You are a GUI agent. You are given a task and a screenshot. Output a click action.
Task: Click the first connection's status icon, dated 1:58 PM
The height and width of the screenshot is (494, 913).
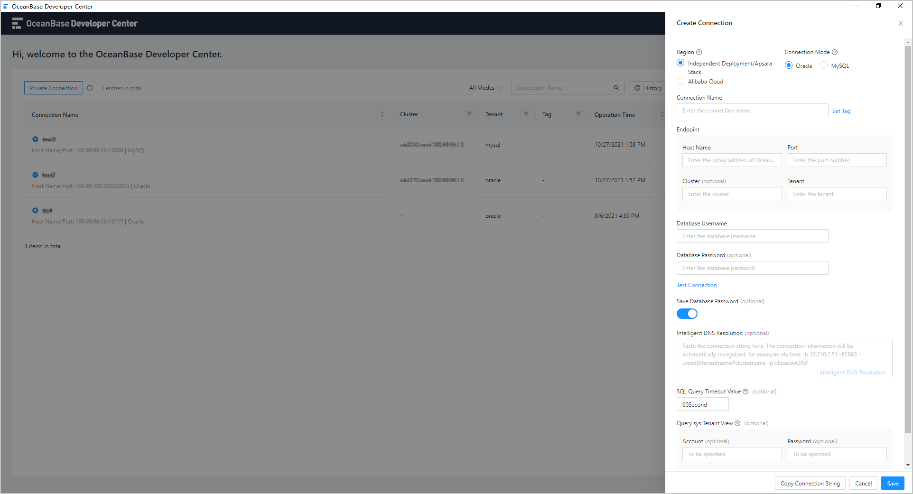(x=35, y=139)
